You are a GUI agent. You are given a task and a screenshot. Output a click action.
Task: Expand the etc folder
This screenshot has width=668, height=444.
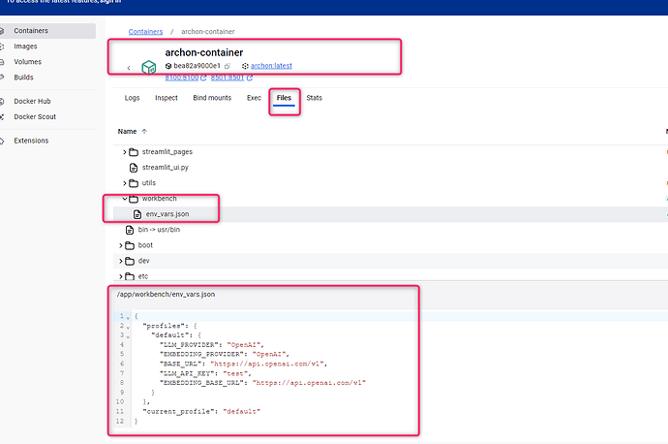[x=121, y=276]
